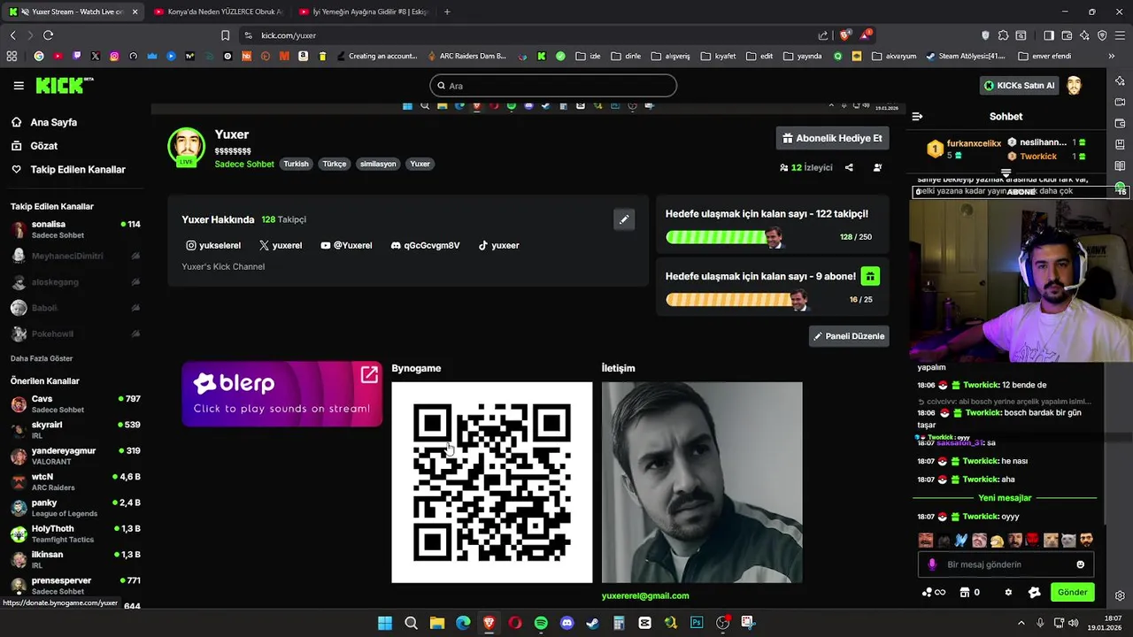Go to Kick logo home
Viewport: 1133px width, 637px height.
(64, 86)
